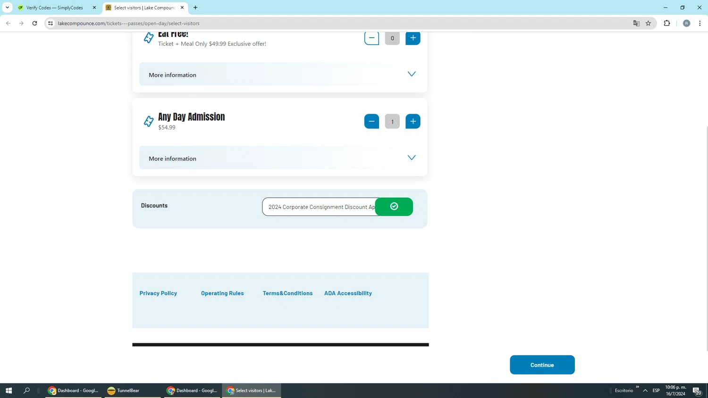Decrease Any Day Admission quantity
Image resolution: width=708 pixels, height=398 pixels.
[371, 122]
